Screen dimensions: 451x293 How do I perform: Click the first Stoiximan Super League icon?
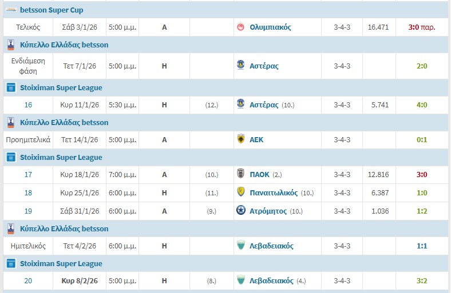click(10, 87)
